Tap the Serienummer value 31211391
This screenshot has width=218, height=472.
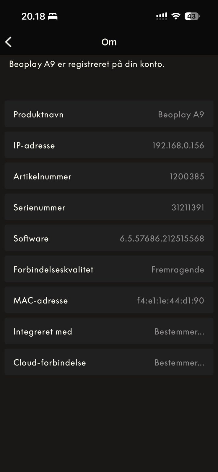point(188,207)
